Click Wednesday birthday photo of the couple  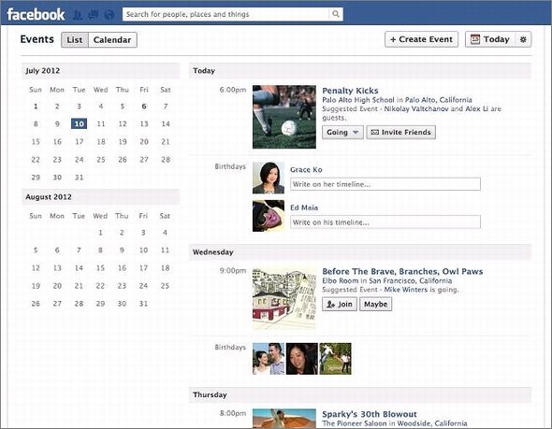(269, 359)
